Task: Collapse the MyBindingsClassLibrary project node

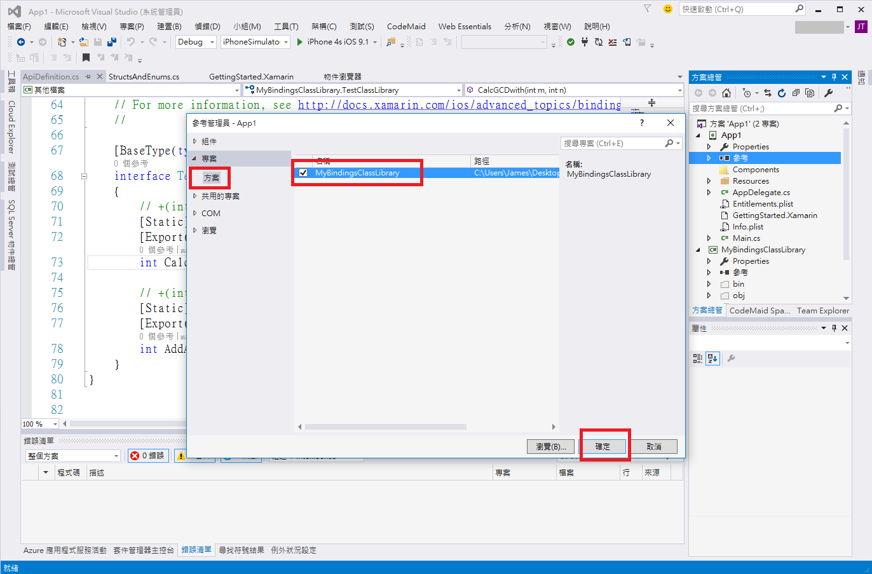Action: click(x=698, y=250)
